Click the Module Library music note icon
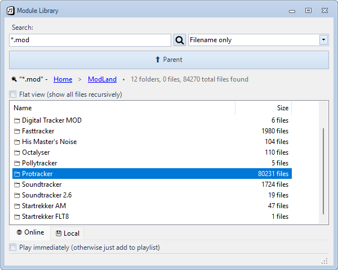Screen dimensions: 338x270 10,11
